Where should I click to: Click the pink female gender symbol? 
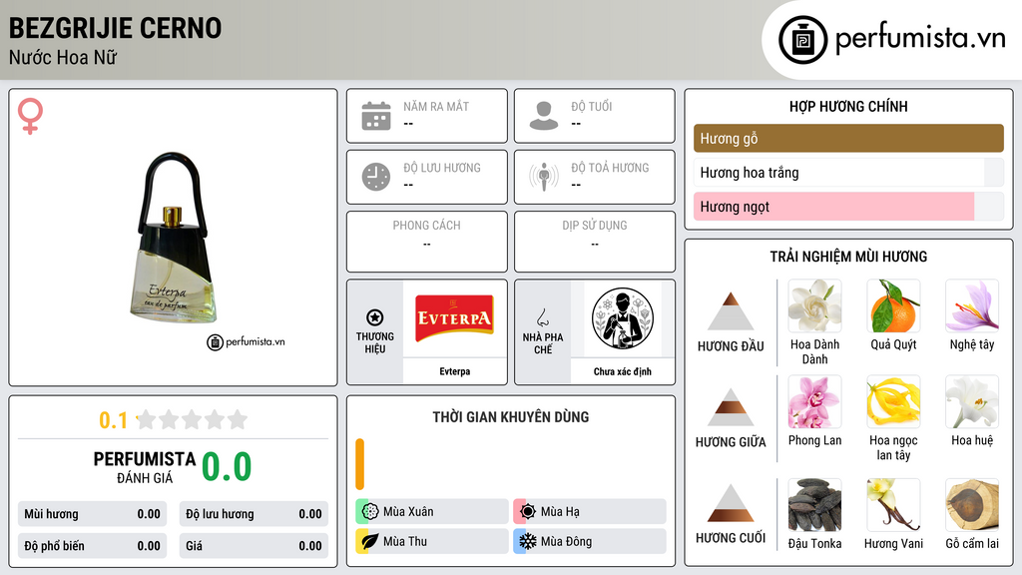point(30,116)
